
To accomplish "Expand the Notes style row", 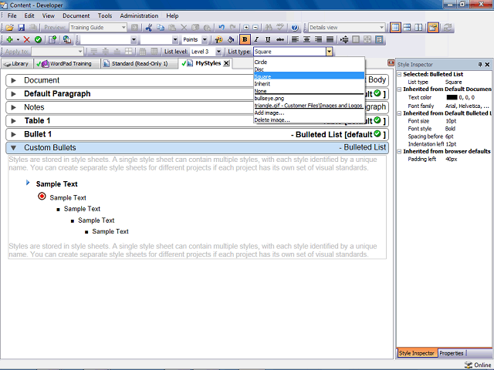I will click(14, 107).
